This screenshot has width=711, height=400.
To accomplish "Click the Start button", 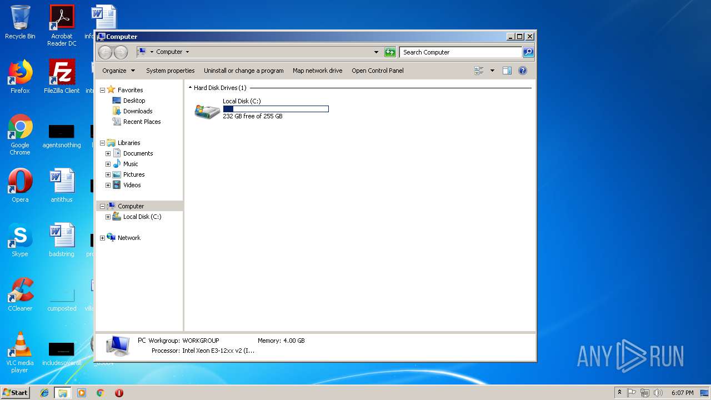I will (15, 392).
